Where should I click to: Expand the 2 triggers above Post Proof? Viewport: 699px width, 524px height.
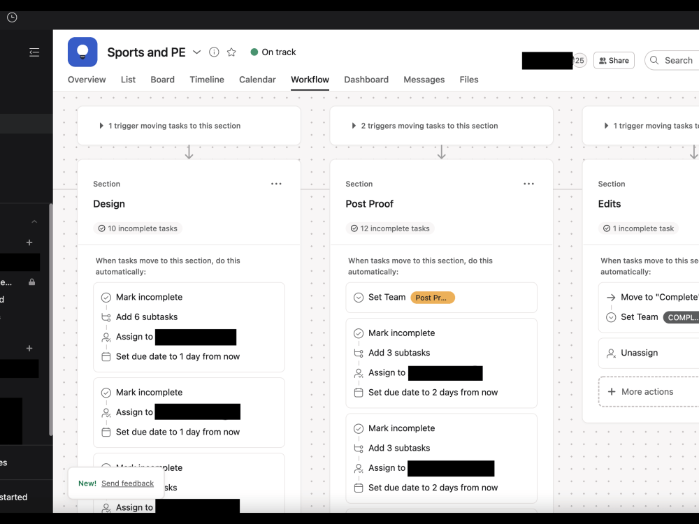coord(354,125)
